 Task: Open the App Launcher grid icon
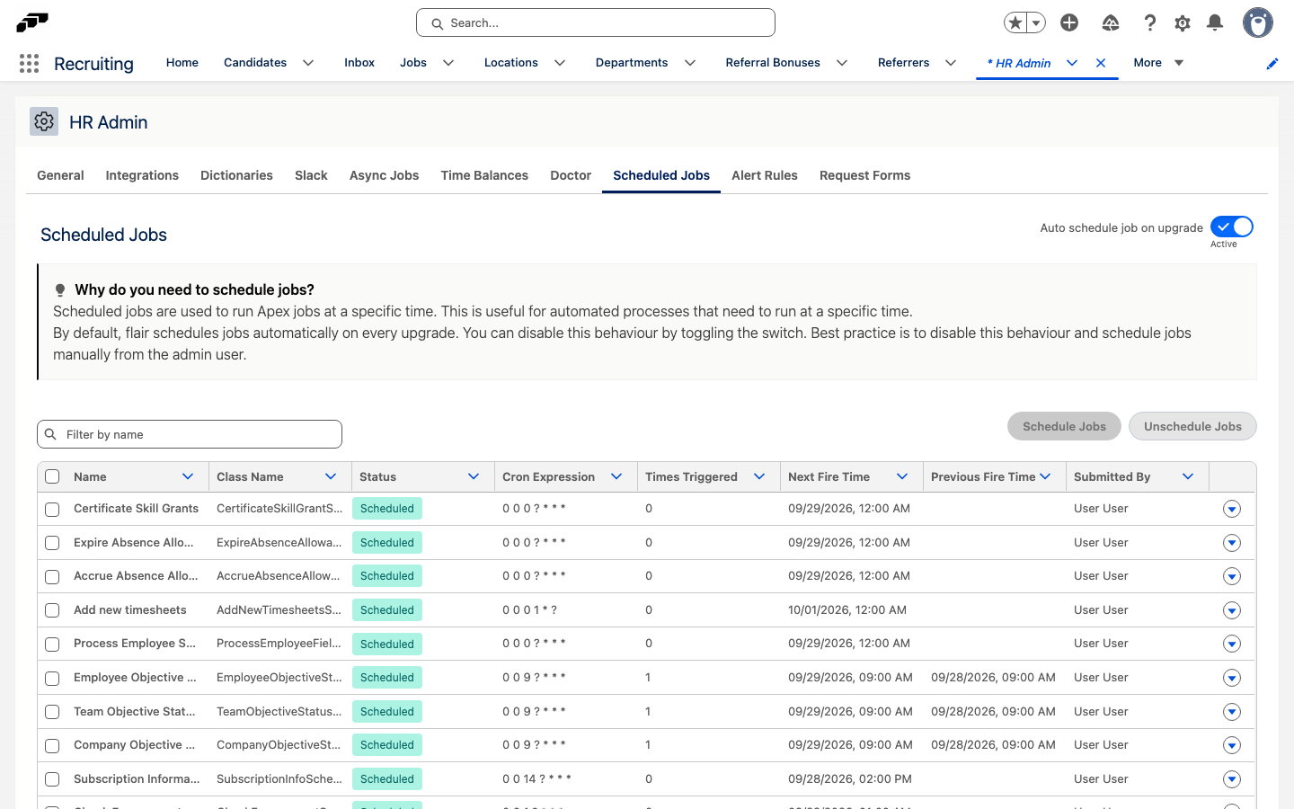pyautogui.click(x=29, y=63)
